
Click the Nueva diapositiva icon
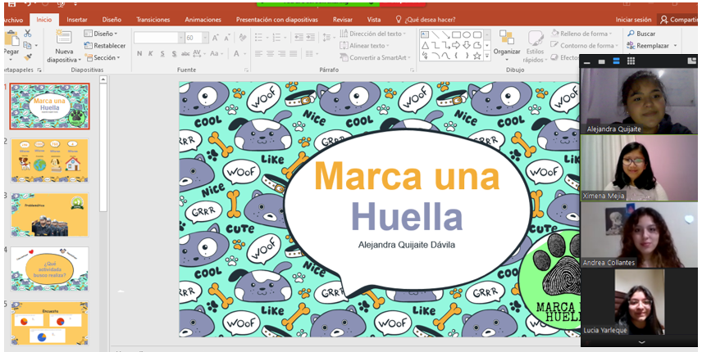click(63, 37)
